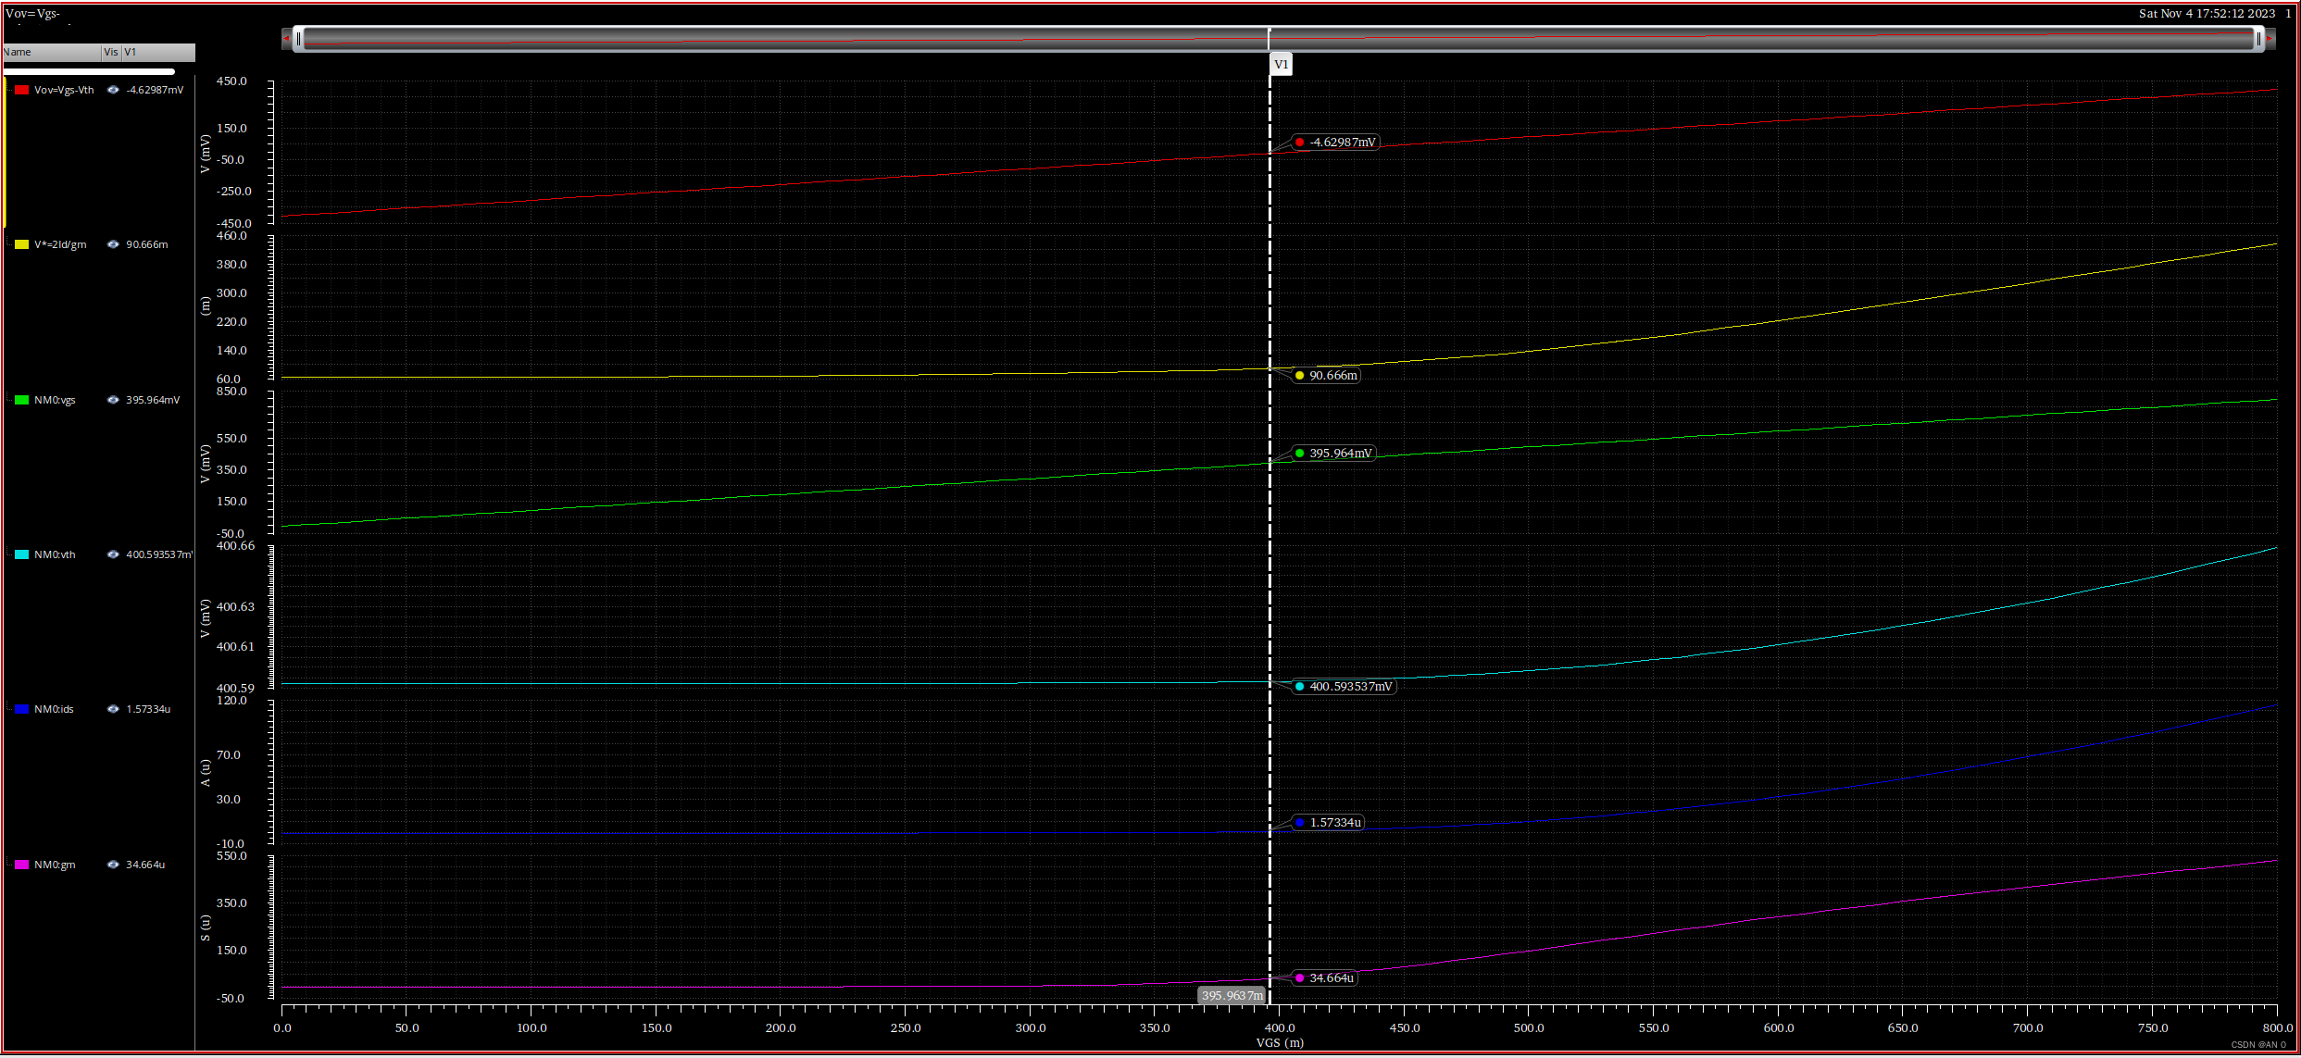Toggle visibility of the V*=2Id/gm trace
This screenshot has height=1058, width=2301.
tap(113, 244)
